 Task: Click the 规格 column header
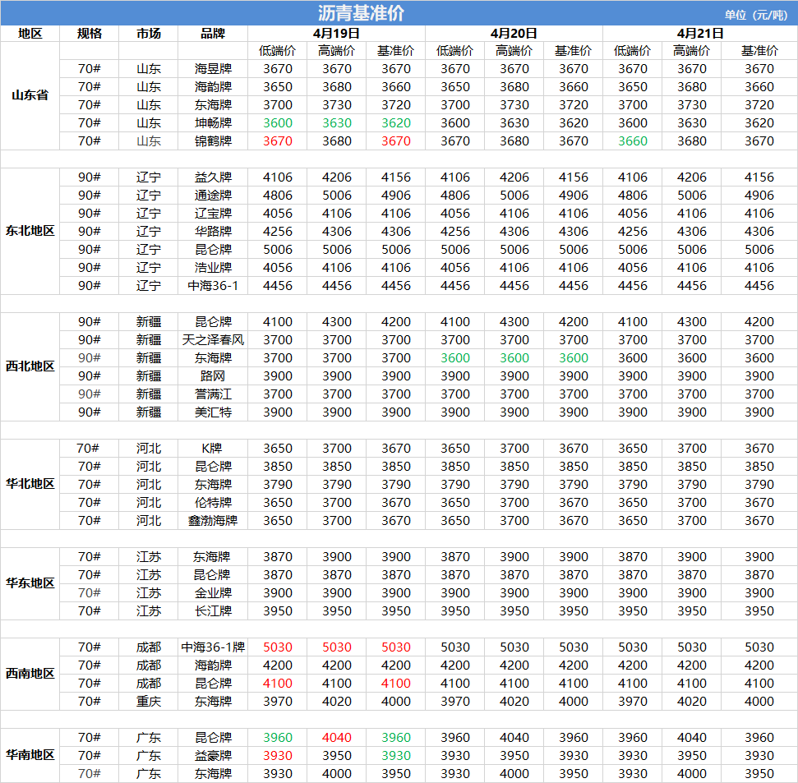click(x=90, y=34)
